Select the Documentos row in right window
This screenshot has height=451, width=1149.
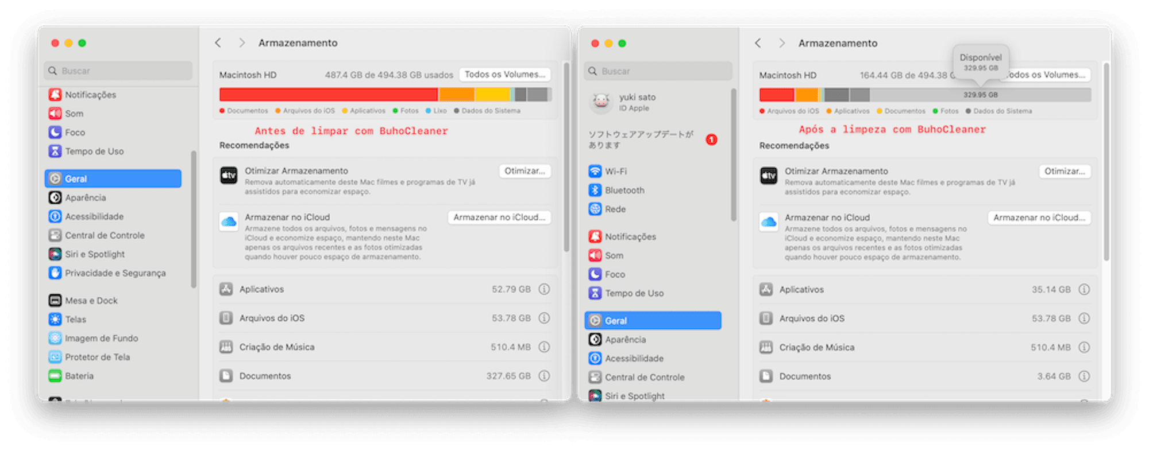pos(925,376)
